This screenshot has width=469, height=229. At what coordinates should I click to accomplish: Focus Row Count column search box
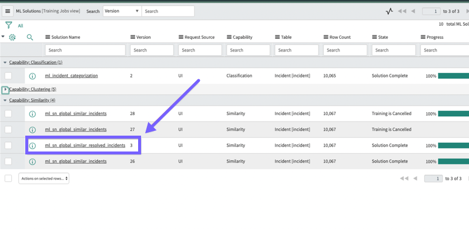[345, 50]
